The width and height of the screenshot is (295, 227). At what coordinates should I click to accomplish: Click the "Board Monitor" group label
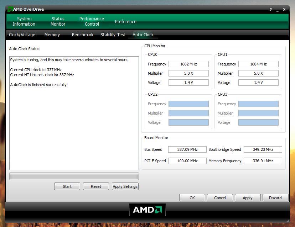156,138
